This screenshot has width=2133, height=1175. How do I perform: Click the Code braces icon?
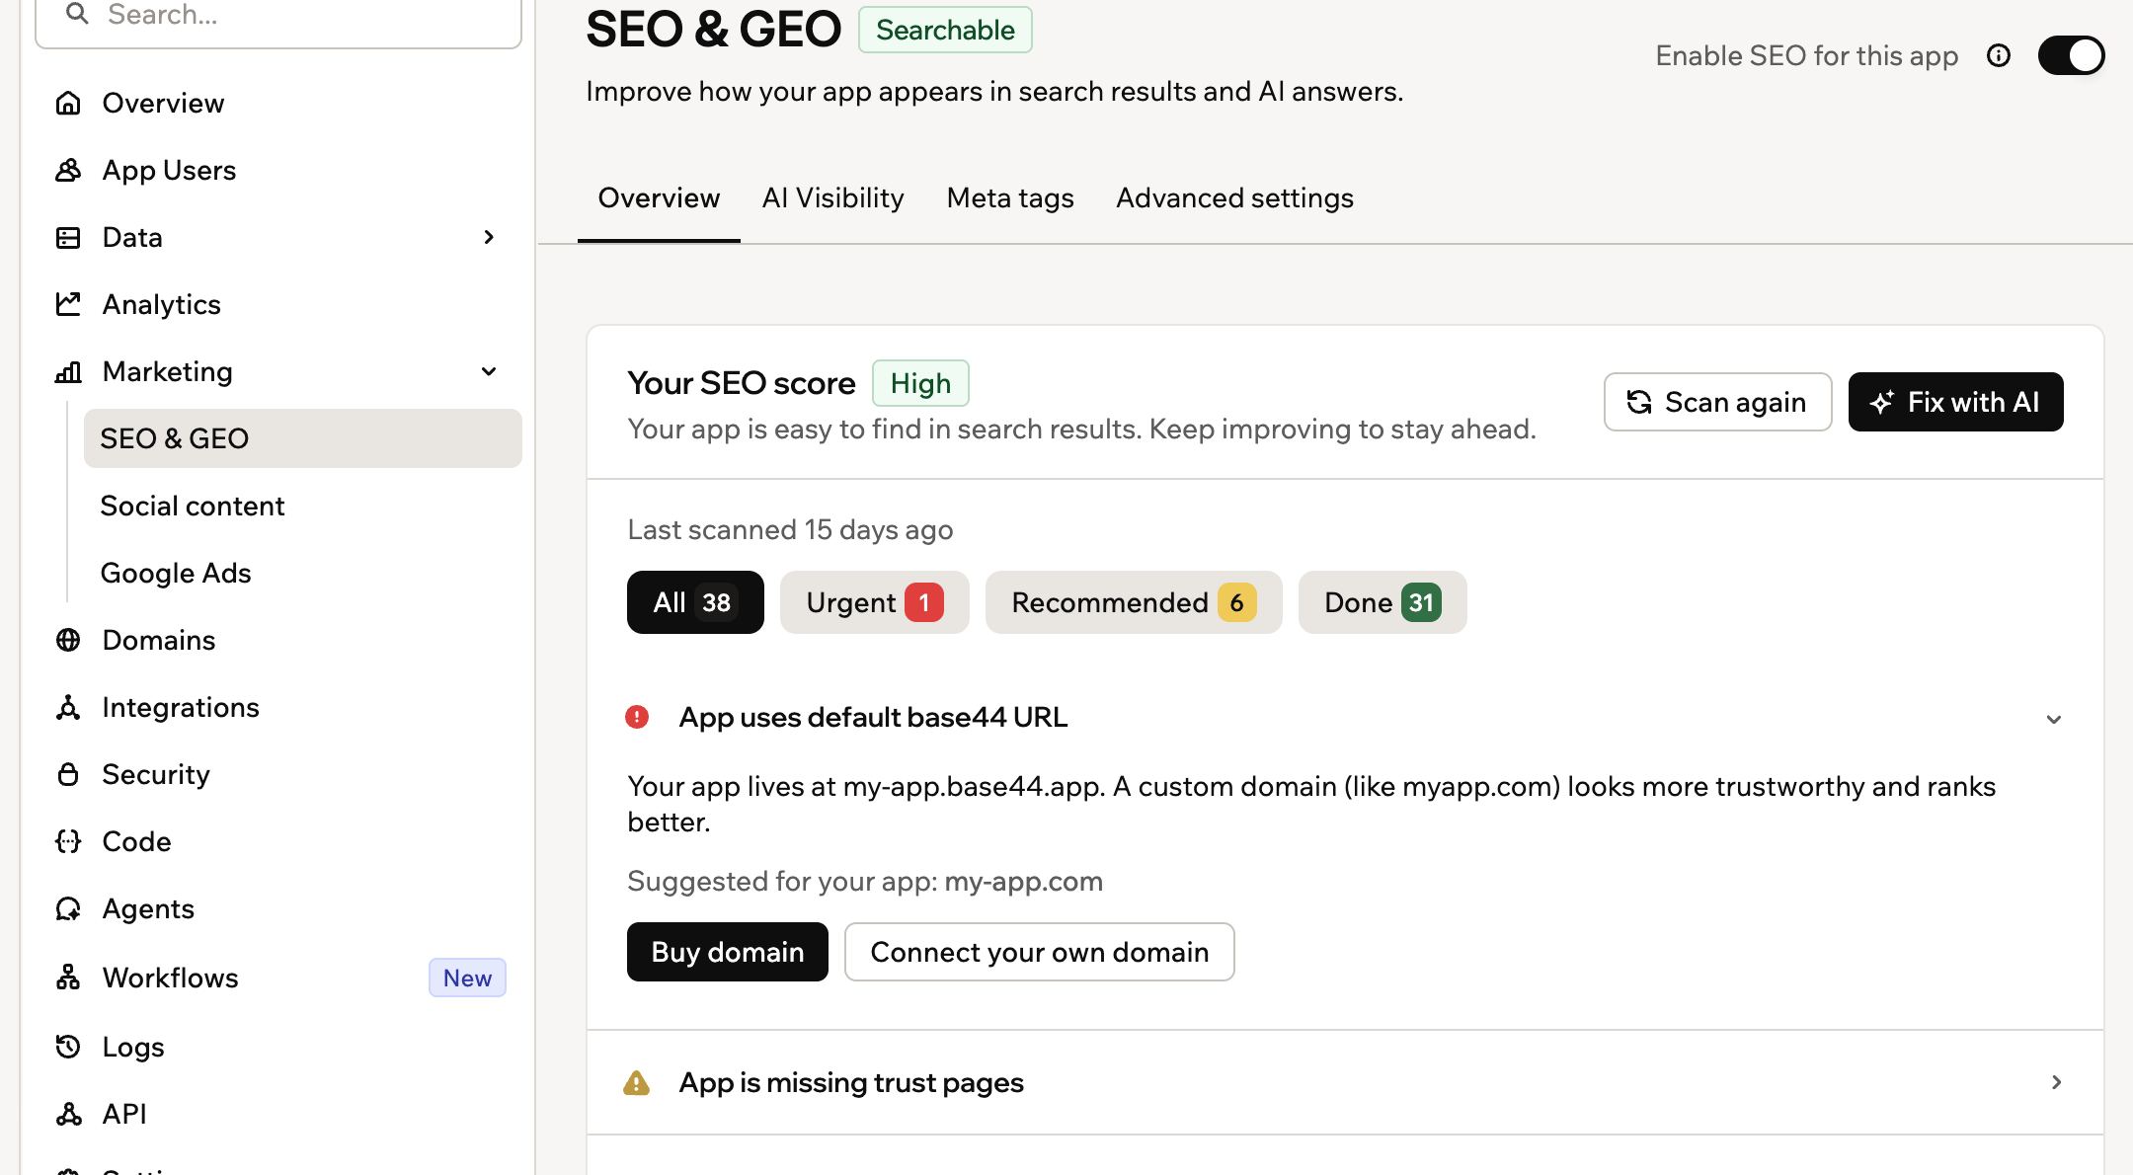[68, 841]
